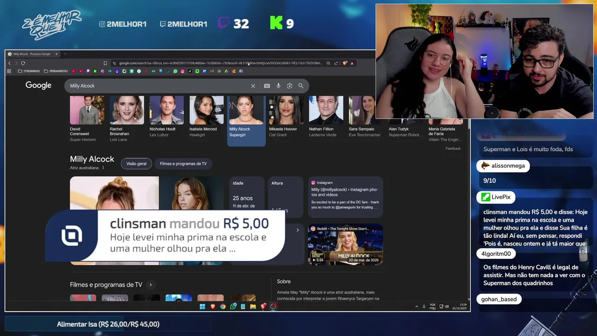Open Milly Alcock's Instagram result card
597x336 pixels.
345,197
